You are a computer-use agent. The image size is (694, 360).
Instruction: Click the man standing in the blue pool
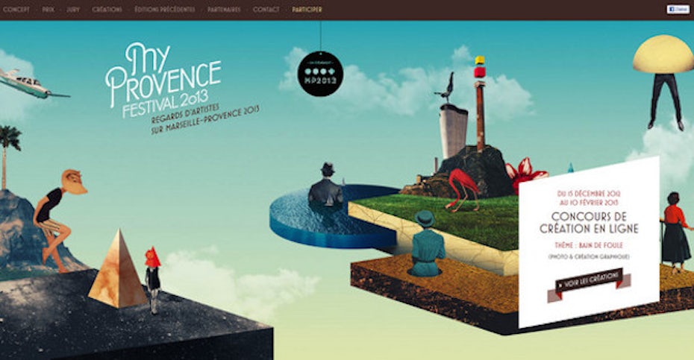(x=325, y=186)
